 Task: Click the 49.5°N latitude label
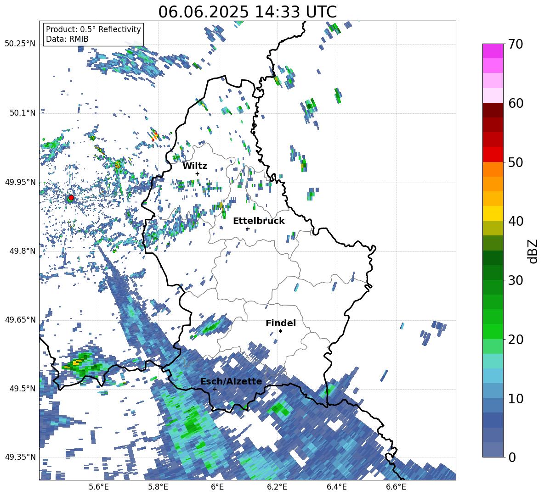coord(22,388)
